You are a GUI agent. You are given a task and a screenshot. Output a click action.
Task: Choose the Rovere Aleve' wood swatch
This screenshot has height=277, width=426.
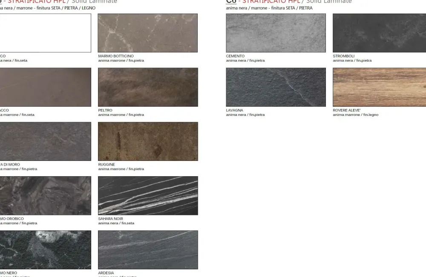[x=379, y=87]
